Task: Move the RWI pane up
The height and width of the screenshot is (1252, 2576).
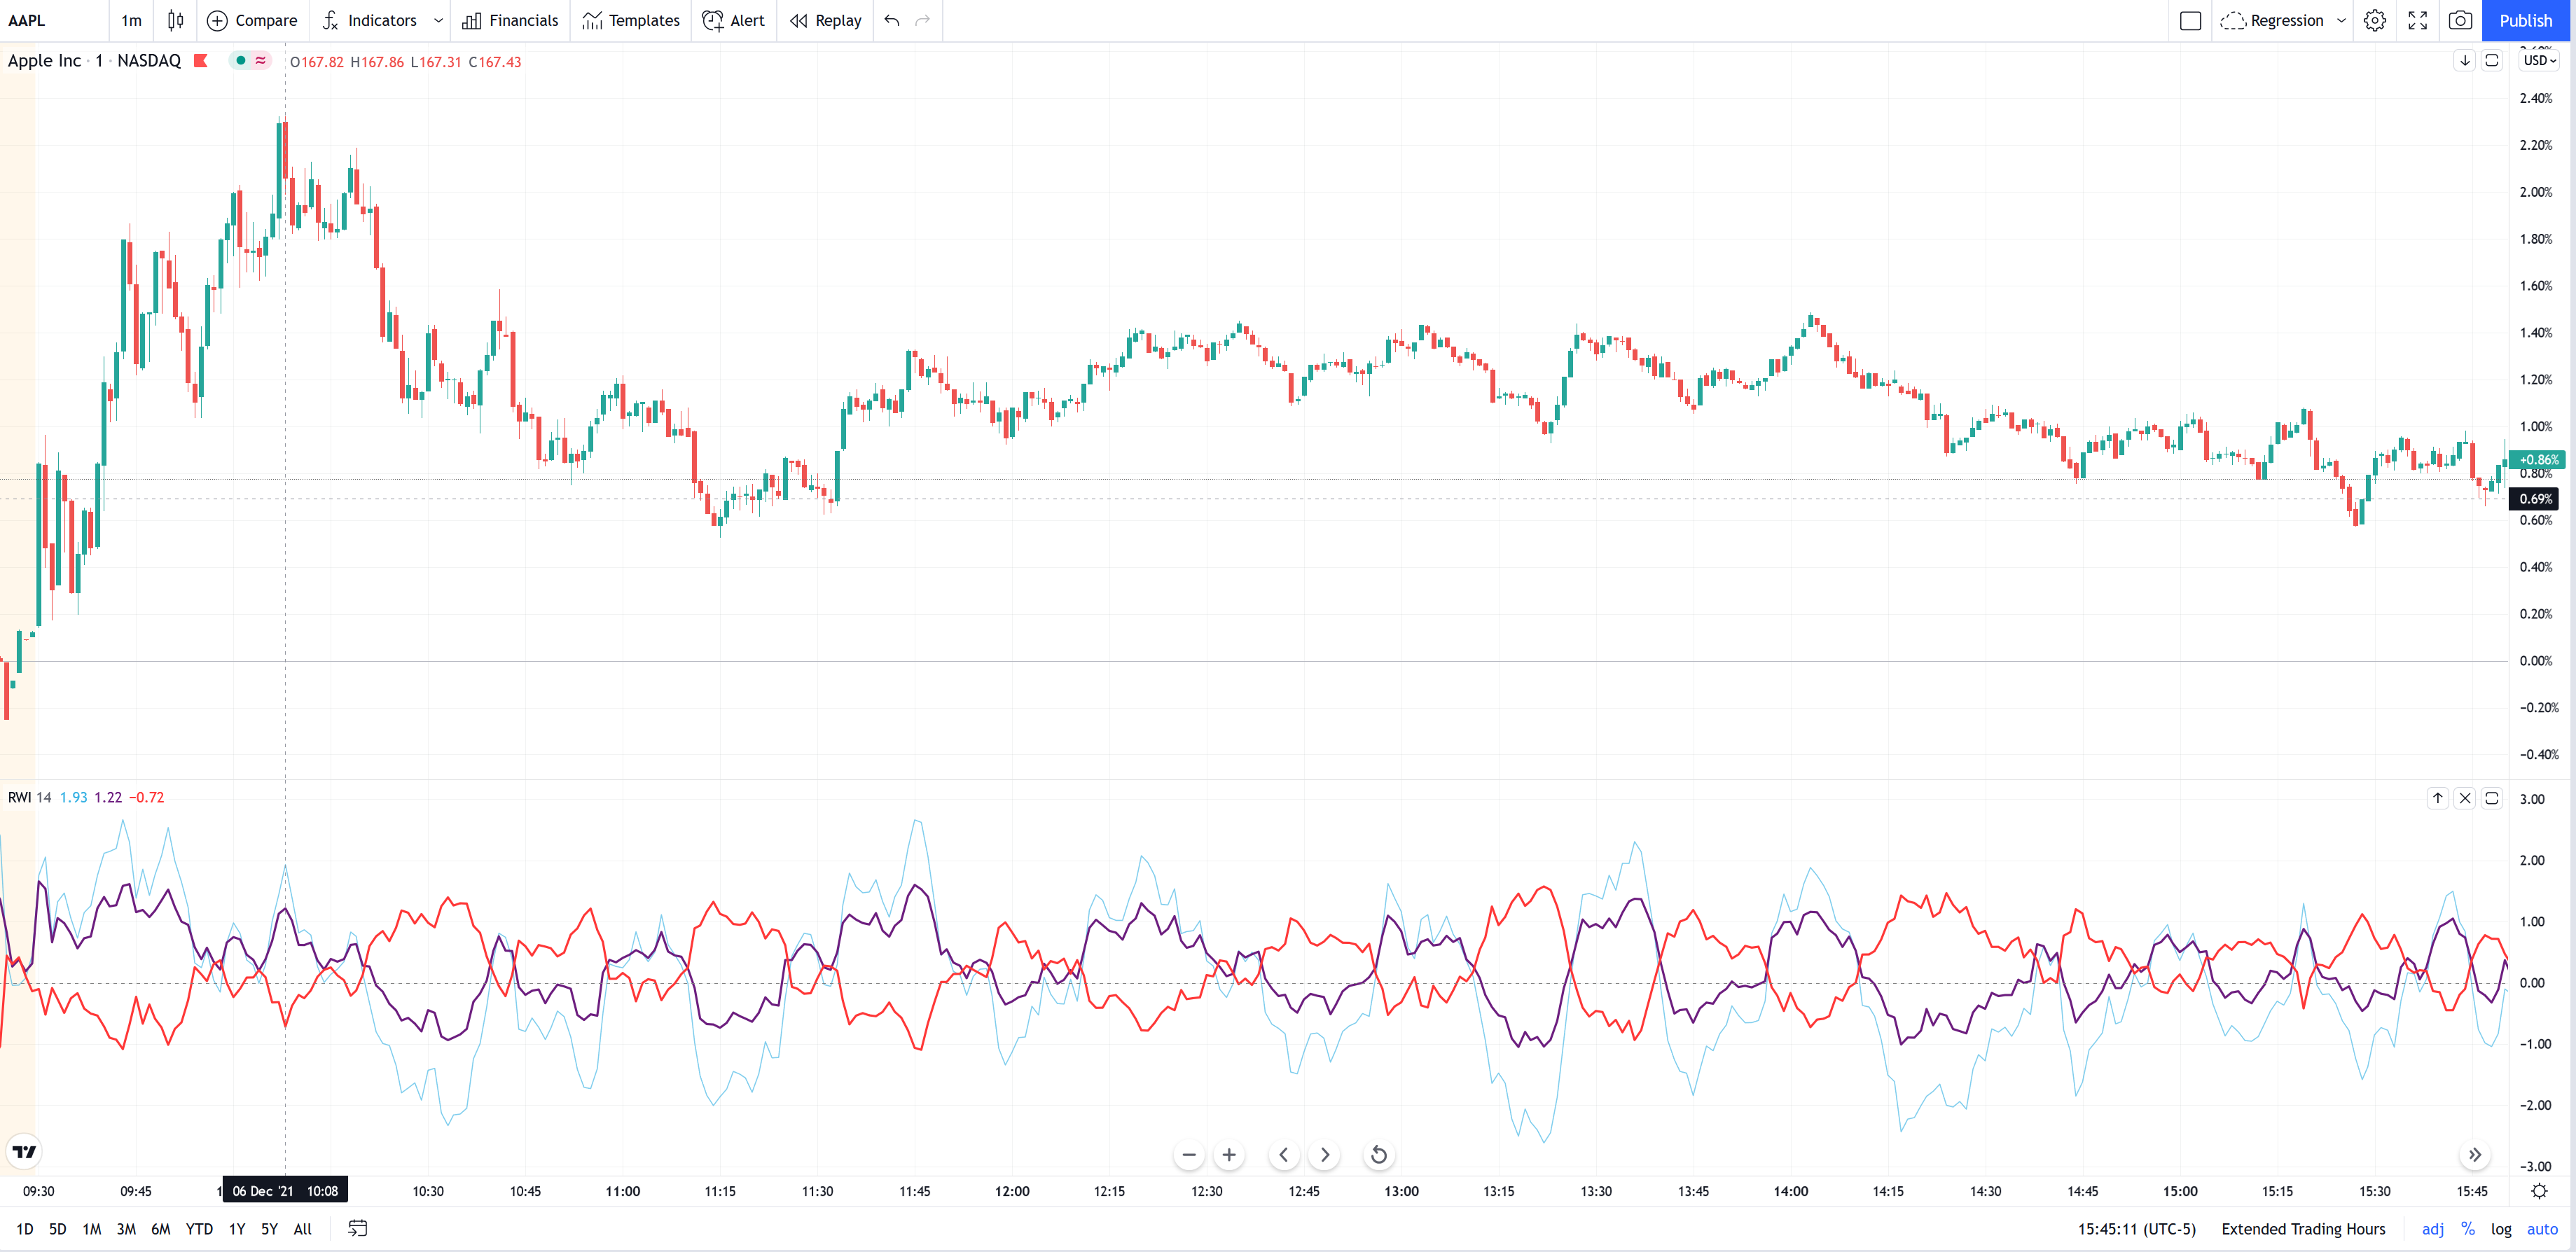Action: pyautogui.click(x=2438, y=798)
